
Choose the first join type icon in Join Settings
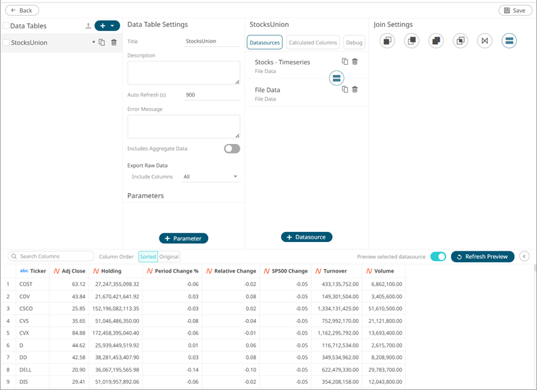[x=387, y=41]
